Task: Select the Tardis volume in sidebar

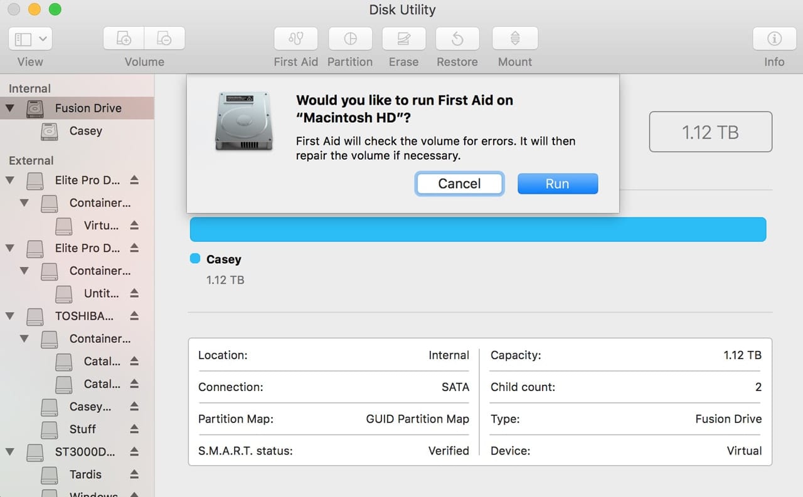Action: 85,474
